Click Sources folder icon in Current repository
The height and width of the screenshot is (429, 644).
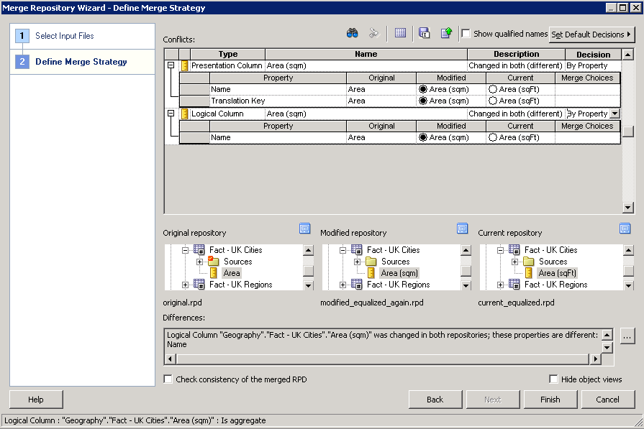tap(529, 262)
